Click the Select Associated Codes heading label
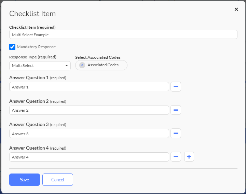This screenshot has height=194, width=246. tap(98, 57)
